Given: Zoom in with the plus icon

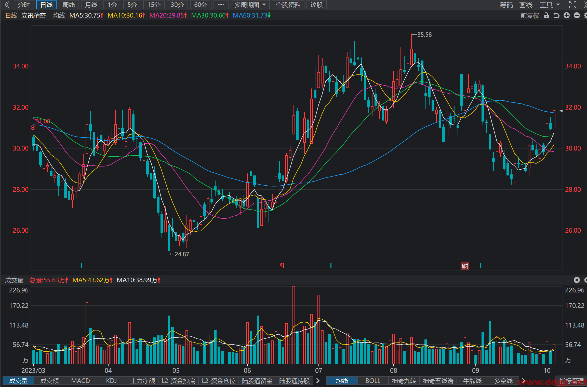Looking at the screenshot, I should [567, 16].
